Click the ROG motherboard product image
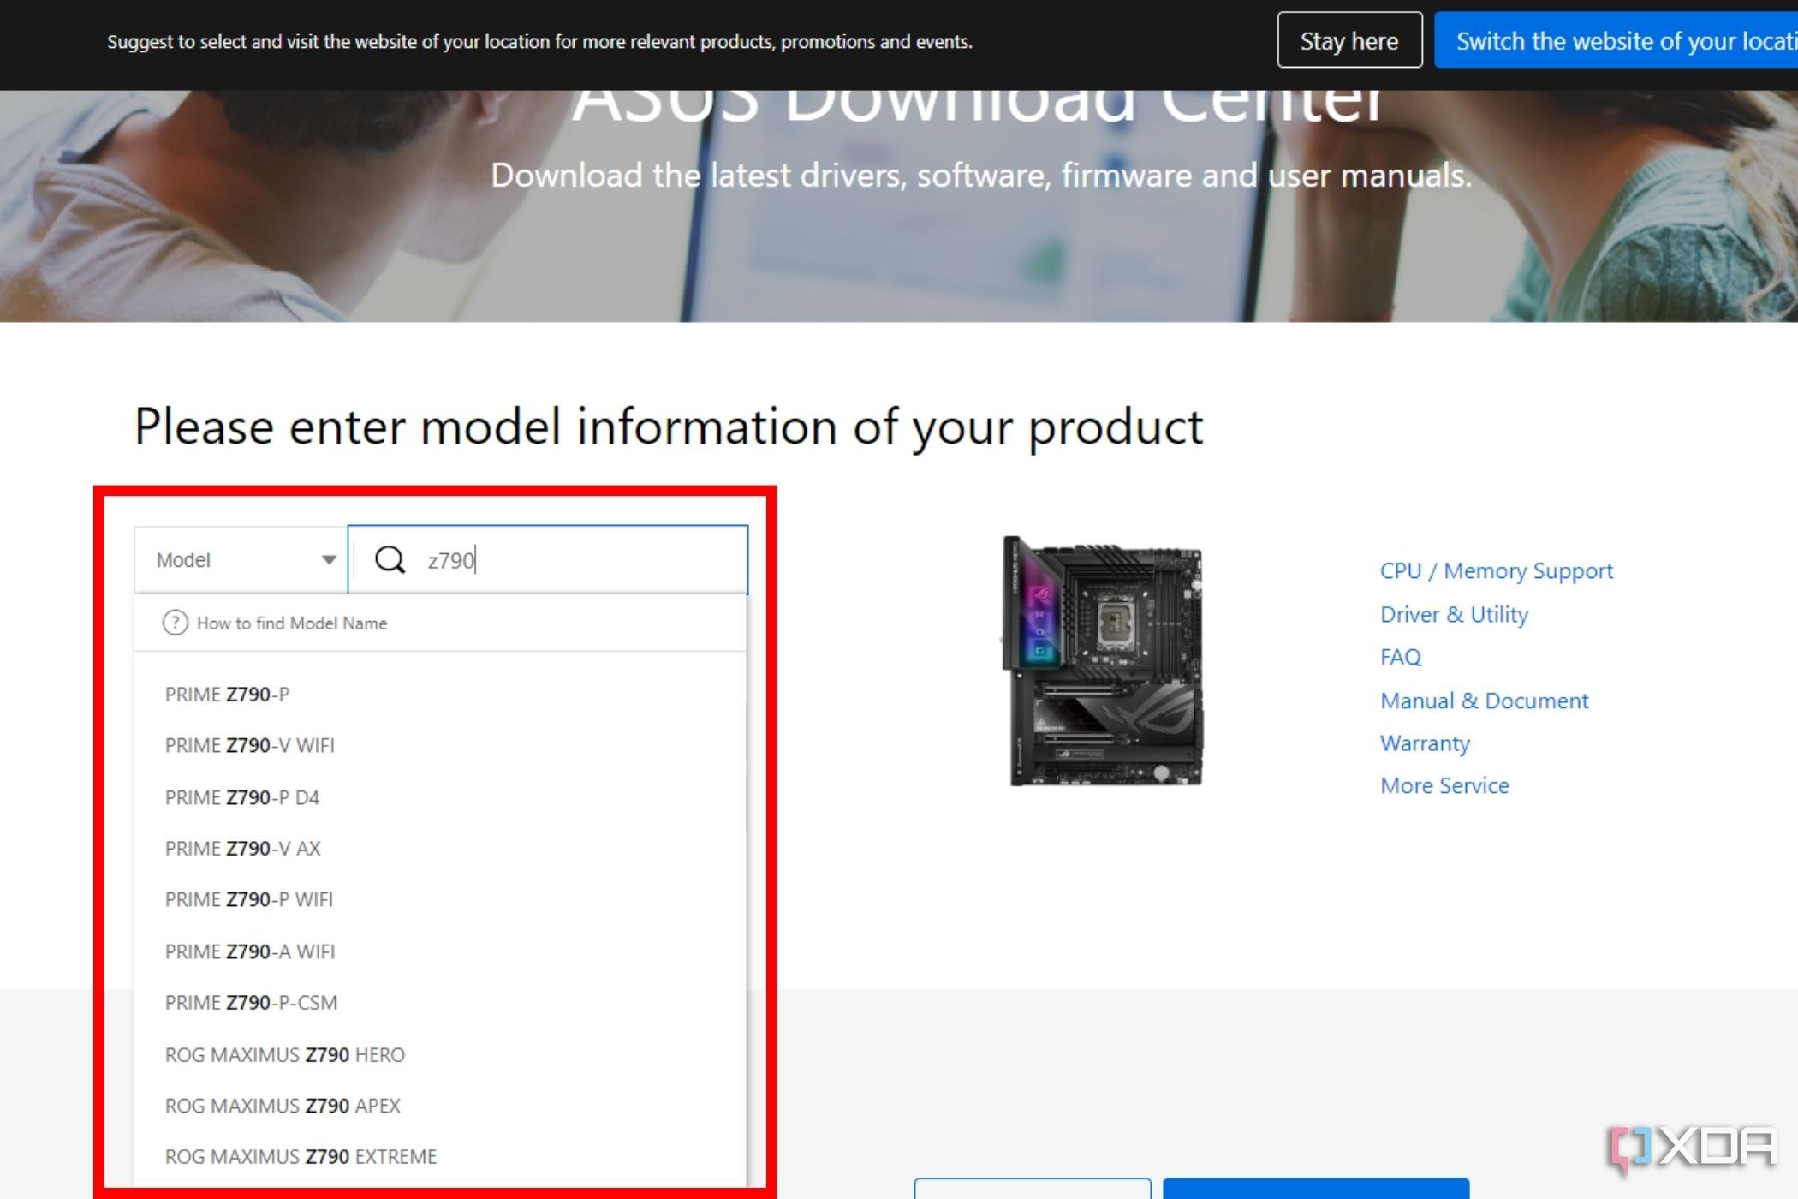Viewport: 1798px width, 1199px height. point(1103,661)
